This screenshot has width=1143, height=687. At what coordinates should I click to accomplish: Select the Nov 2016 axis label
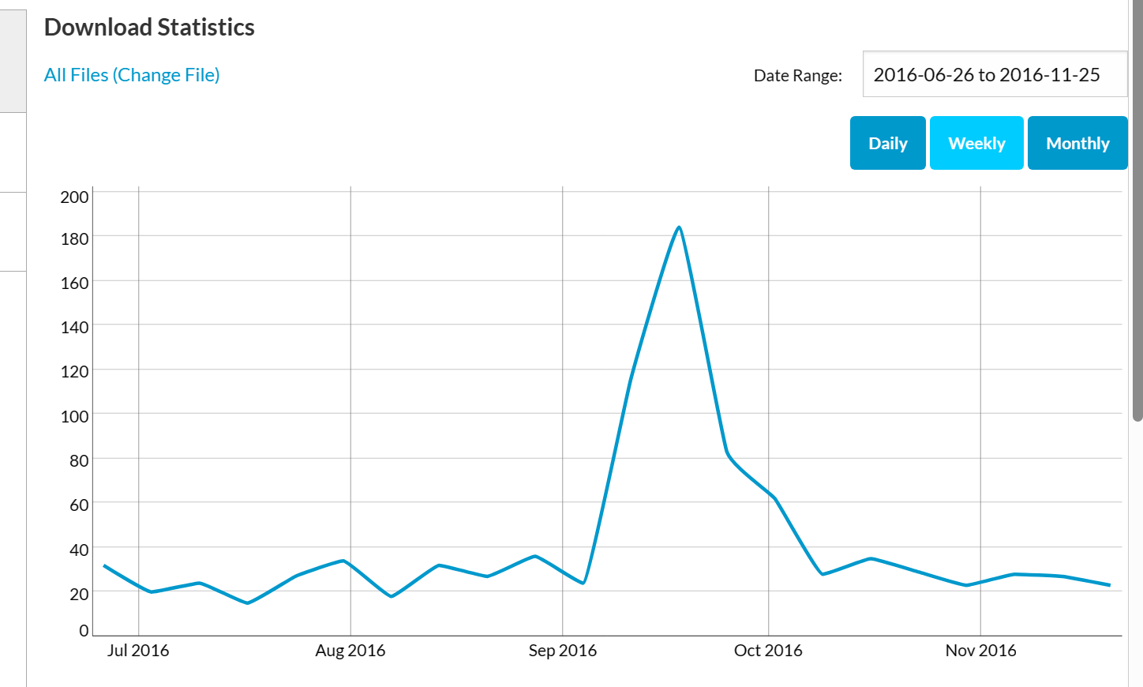980,651
